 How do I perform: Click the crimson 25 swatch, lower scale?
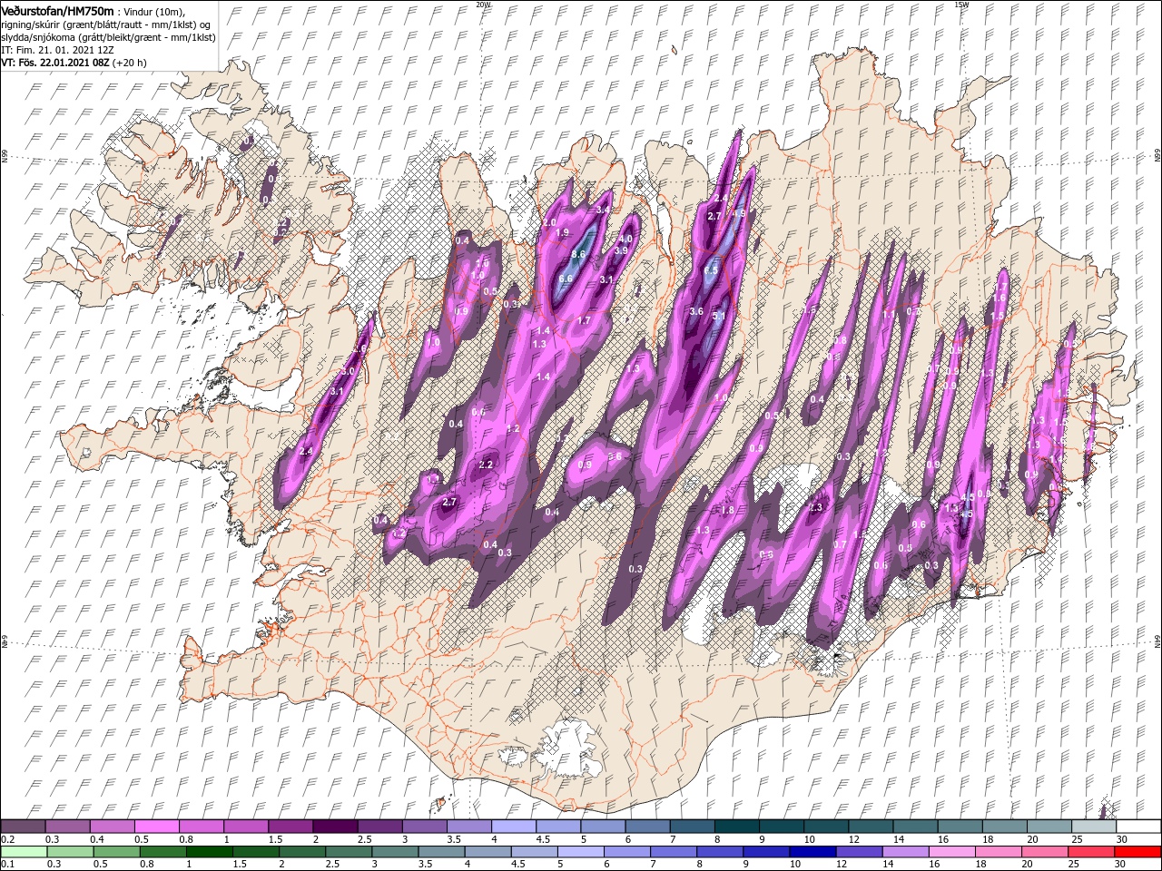click(1090, 852)
